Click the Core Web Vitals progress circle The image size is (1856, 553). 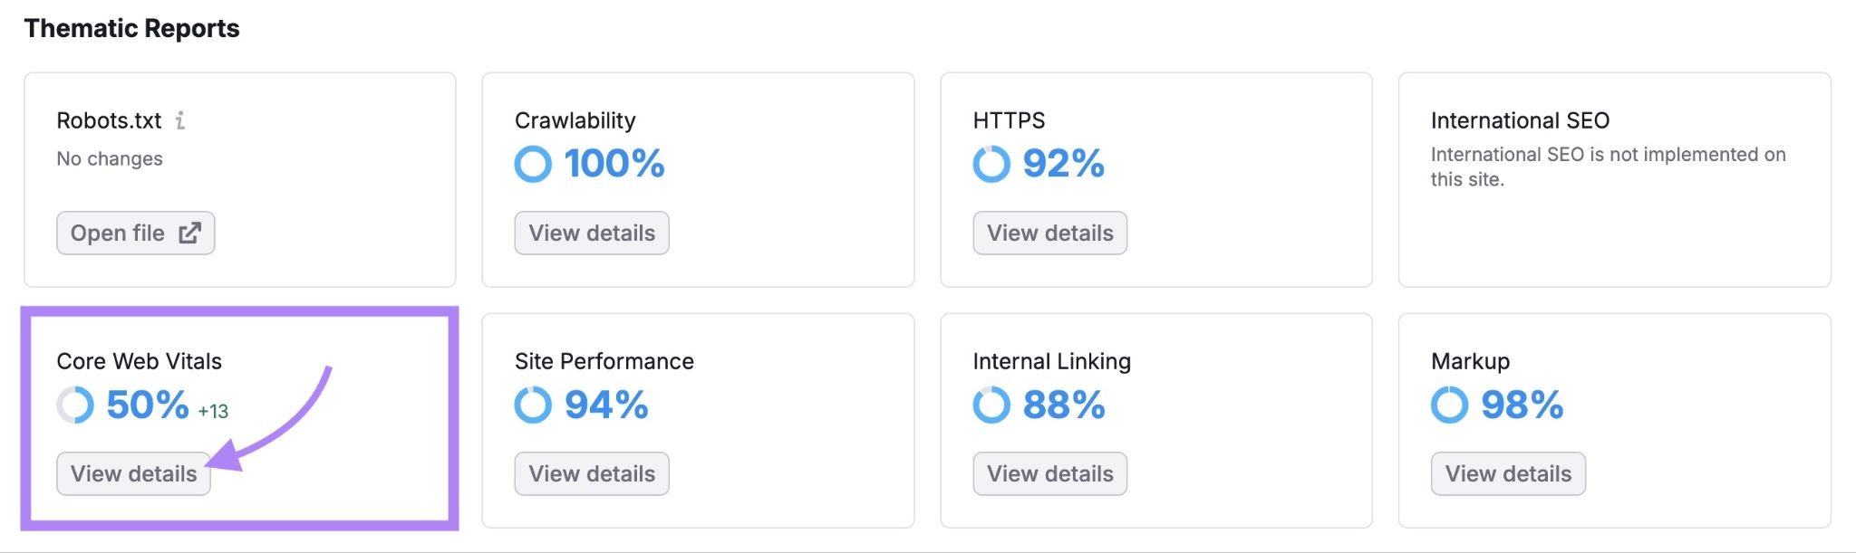75,404
